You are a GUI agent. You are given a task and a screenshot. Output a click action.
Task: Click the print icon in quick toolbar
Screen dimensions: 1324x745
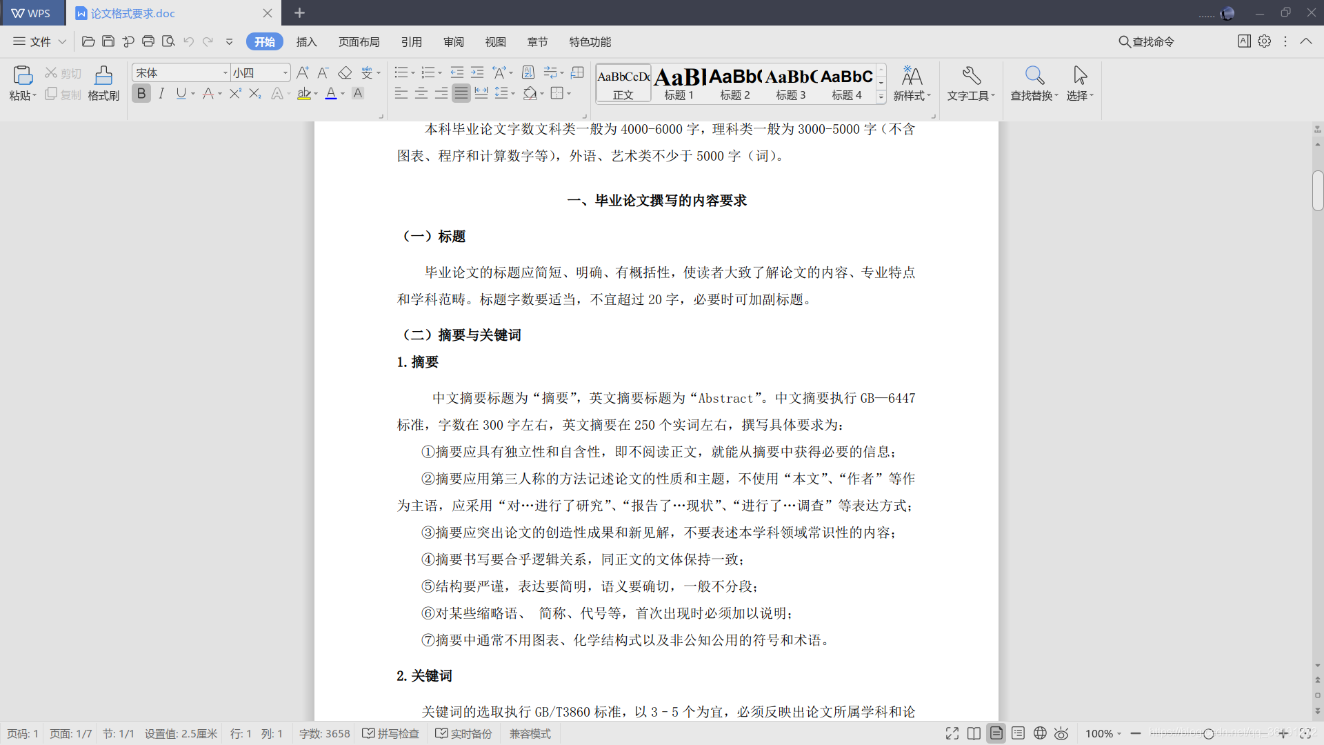click(x=148, y=41)
